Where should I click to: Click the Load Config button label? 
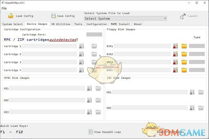[x=24, y=16]
